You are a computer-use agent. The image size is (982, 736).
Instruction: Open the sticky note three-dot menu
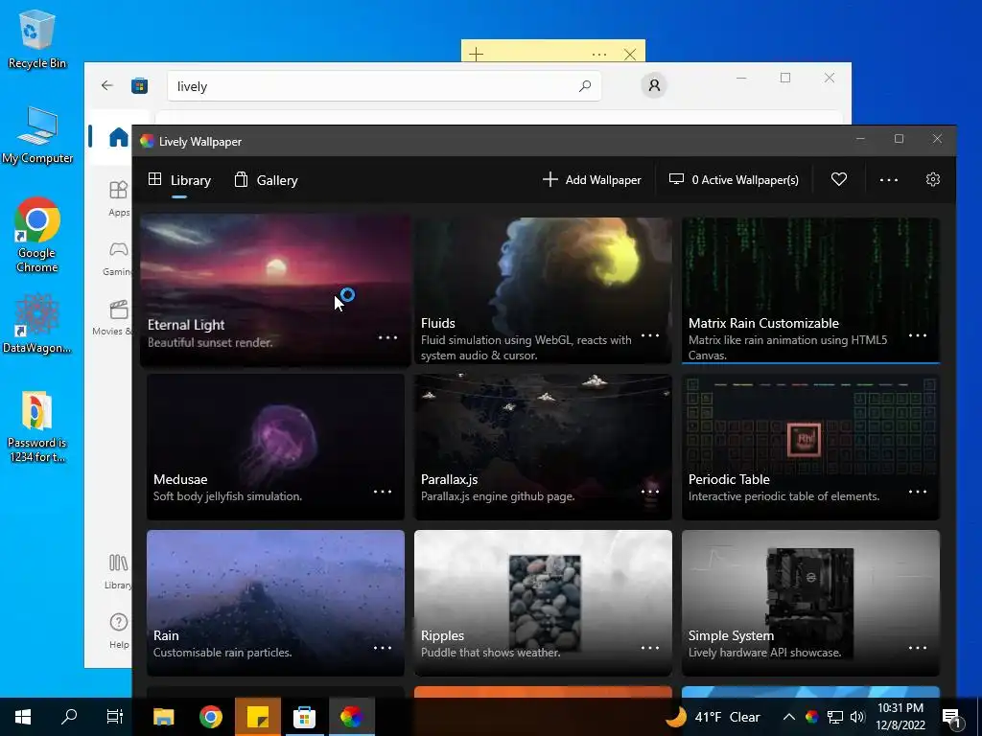click(598, 55)
